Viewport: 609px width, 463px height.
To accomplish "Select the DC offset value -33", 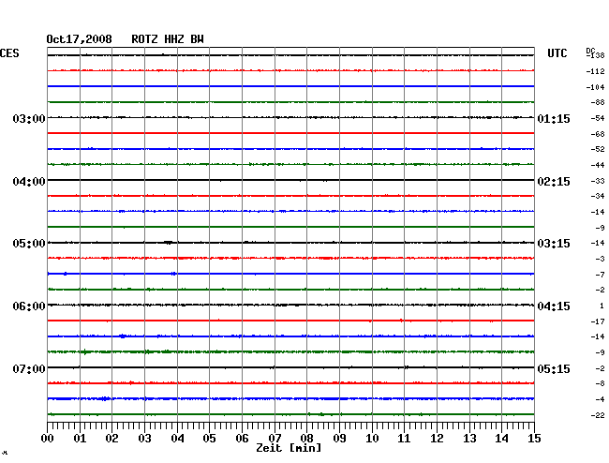I will tap(598, 181).
